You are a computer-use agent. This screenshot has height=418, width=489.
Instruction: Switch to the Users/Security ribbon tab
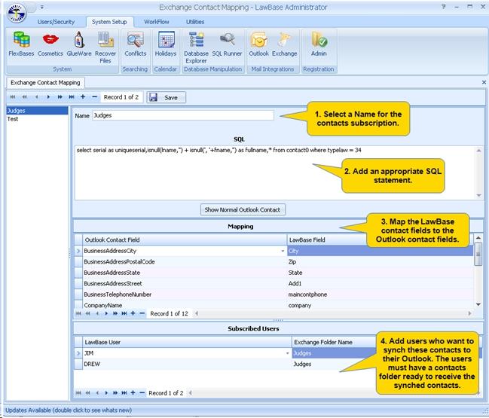(56, 22)
